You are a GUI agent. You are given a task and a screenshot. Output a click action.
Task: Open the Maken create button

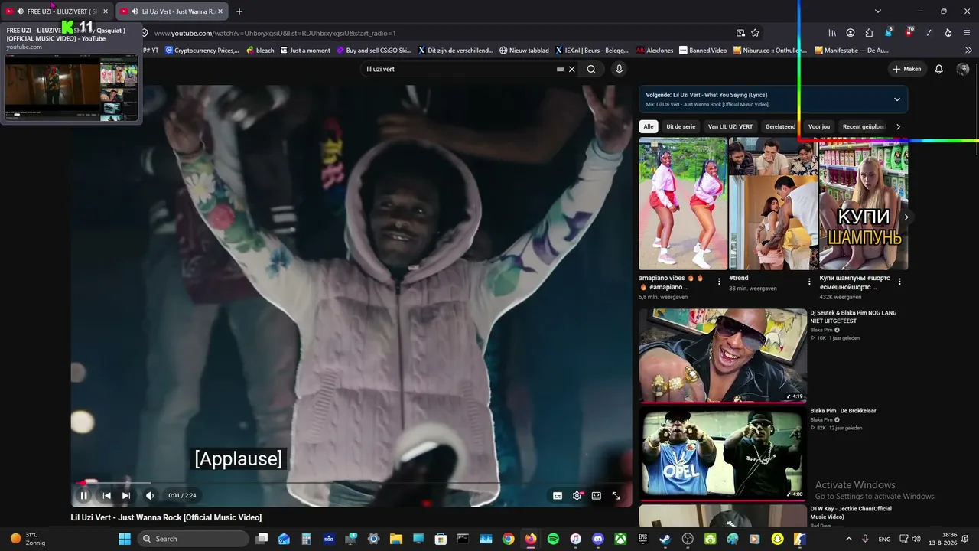click(x=907, y=69)
